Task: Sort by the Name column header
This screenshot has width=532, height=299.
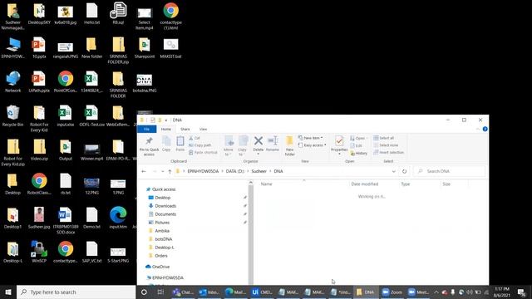Action: pyautogui.click(x=303, y=184)
